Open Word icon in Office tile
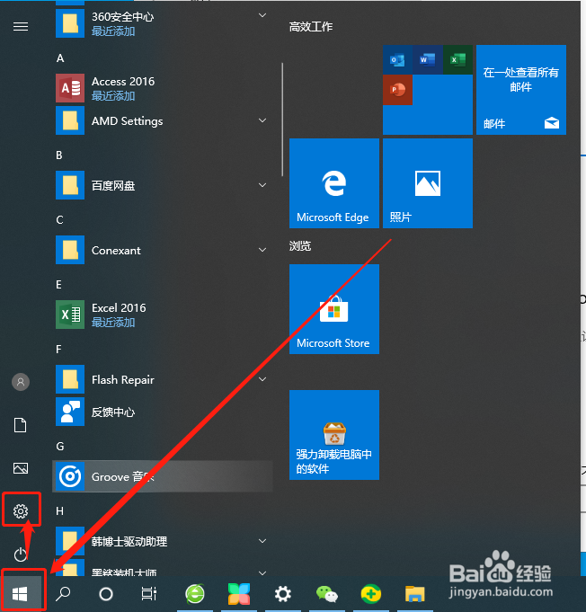This screenshot has width=586, height=612. coord(428,59)
